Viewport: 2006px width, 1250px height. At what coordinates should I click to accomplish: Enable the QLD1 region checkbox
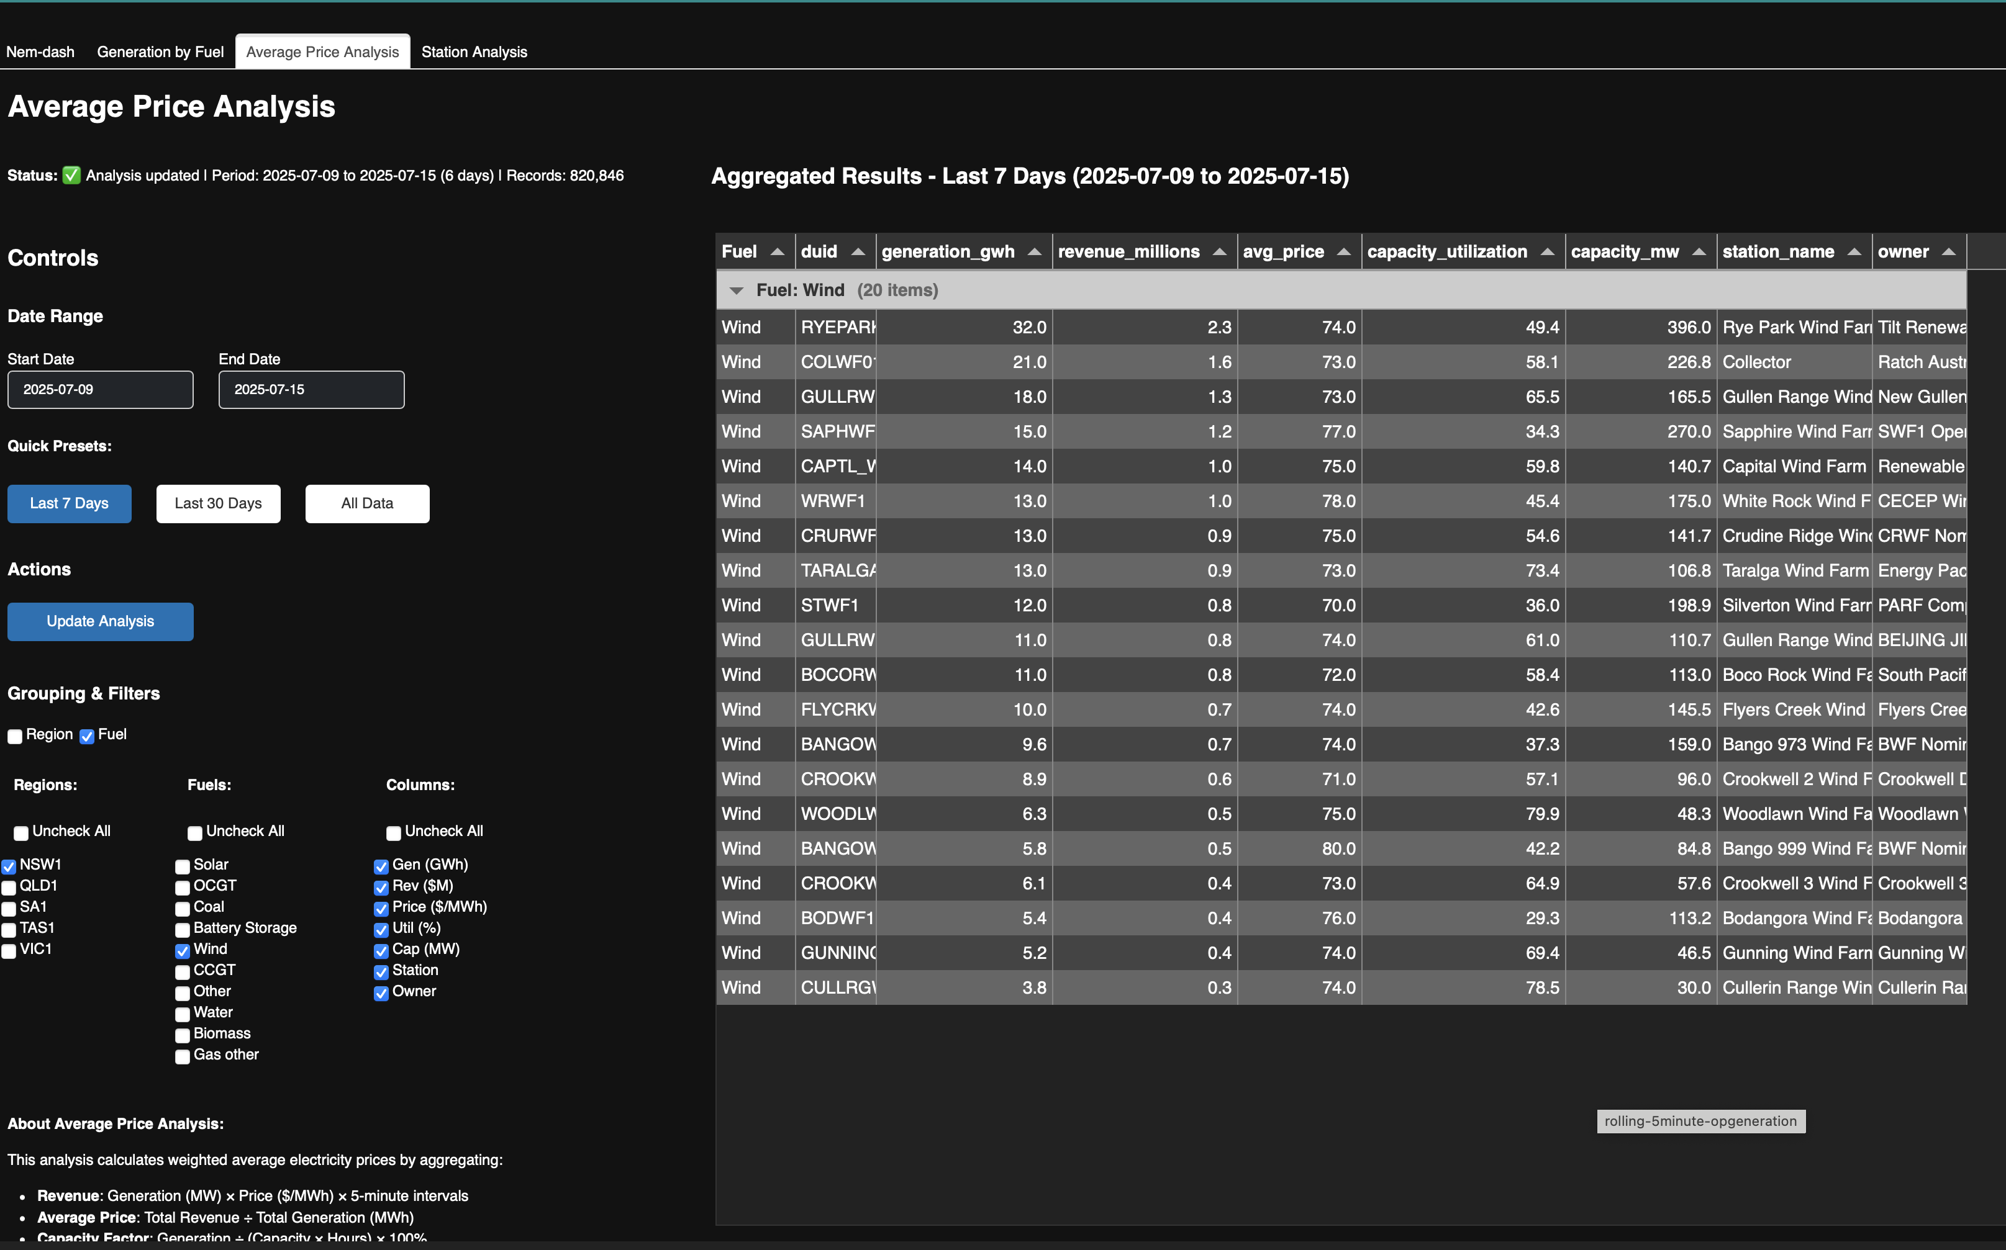click(9, 887)
